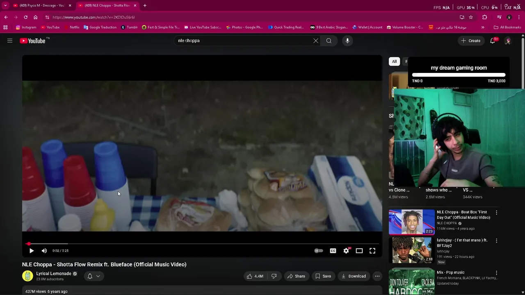The height and width of the screenshot is (295, 525).
Task: Open options for 'Mix - Pop music'
Action: point(496,272)
